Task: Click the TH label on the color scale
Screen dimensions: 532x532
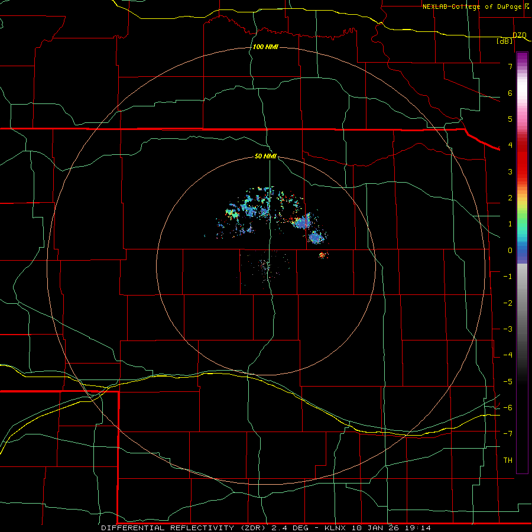Action: tap(508, 460)
